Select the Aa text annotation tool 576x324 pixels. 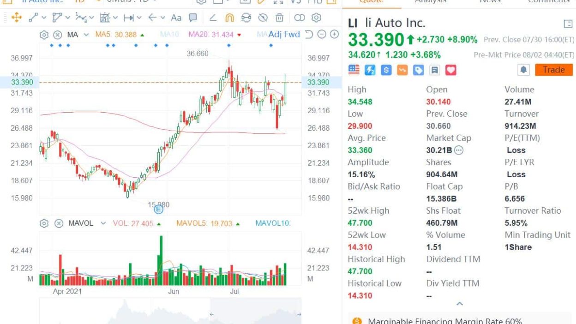[x=176, y=18]
